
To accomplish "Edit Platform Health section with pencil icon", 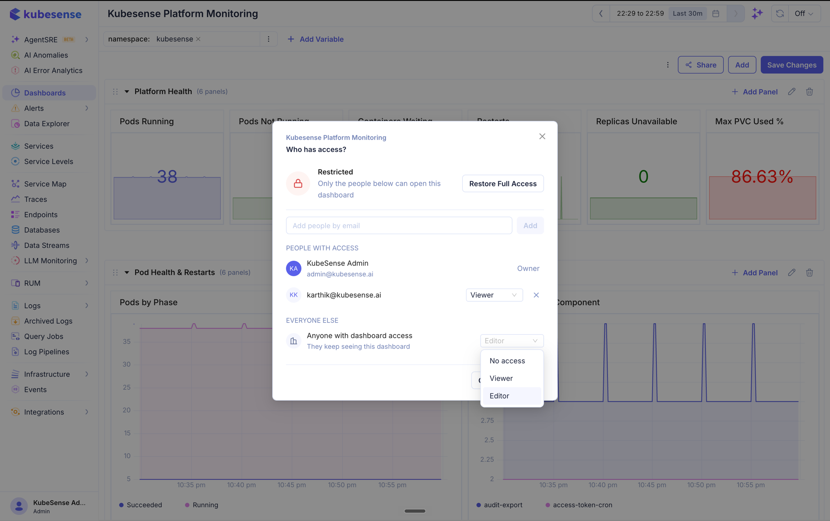I will (x=792, y=92).
